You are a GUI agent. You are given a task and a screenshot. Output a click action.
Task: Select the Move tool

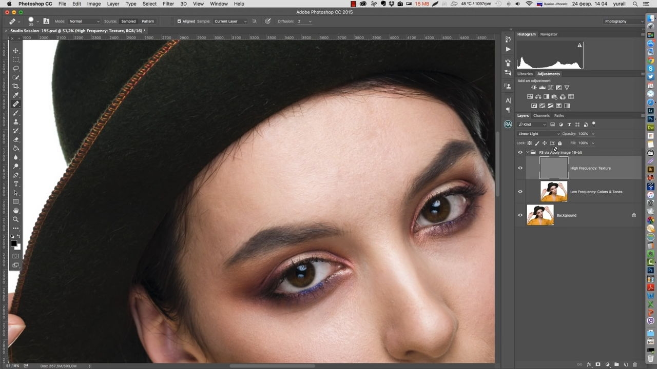[x=16, y=51]
